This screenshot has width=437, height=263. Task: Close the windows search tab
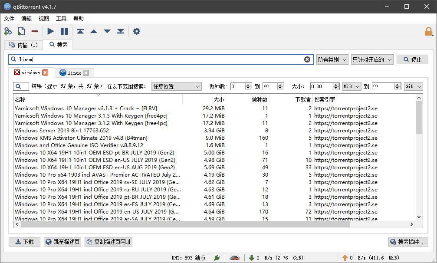click(45, 72)
